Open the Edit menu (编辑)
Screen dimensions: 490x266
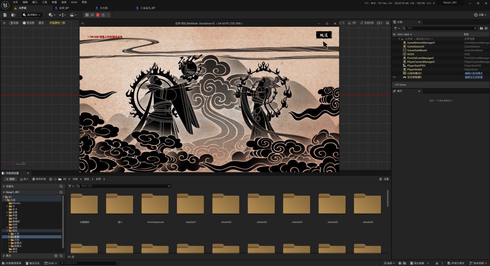(25, 2)
